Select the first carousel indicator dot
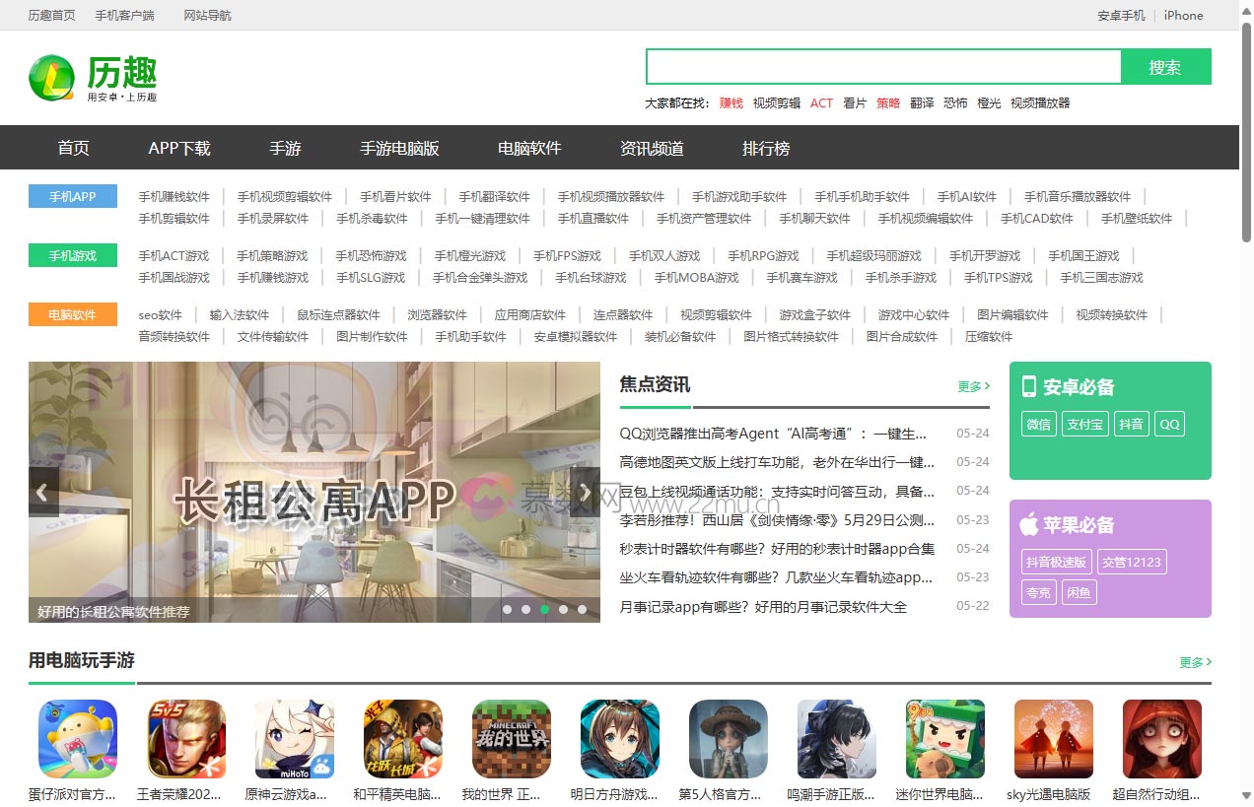 click(x=508, y=610)
